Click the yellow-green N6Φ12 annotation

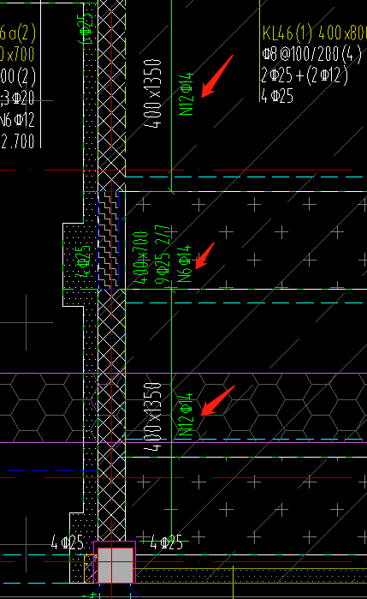point(18,120)
